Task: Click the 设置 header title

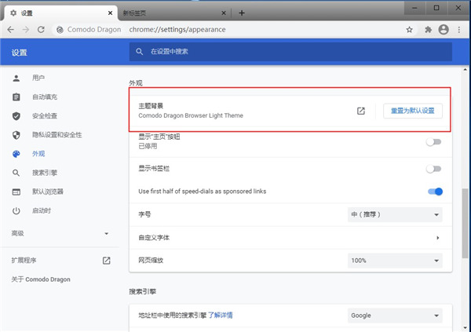Action: tap(19, 53)
